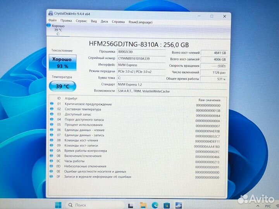Viewport: 279px width, 209px height.
Task: Click status dot for 06 Единицы данных - чтение
Action: [x=52, y=129]
